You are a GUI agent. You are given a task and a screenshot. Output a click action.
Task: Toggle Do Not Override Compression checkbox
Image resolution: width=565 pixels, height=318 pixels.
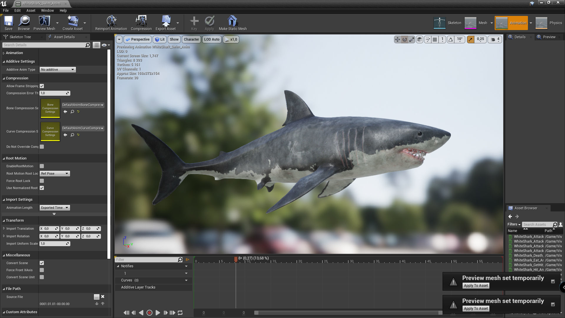[x=42, y=147]
